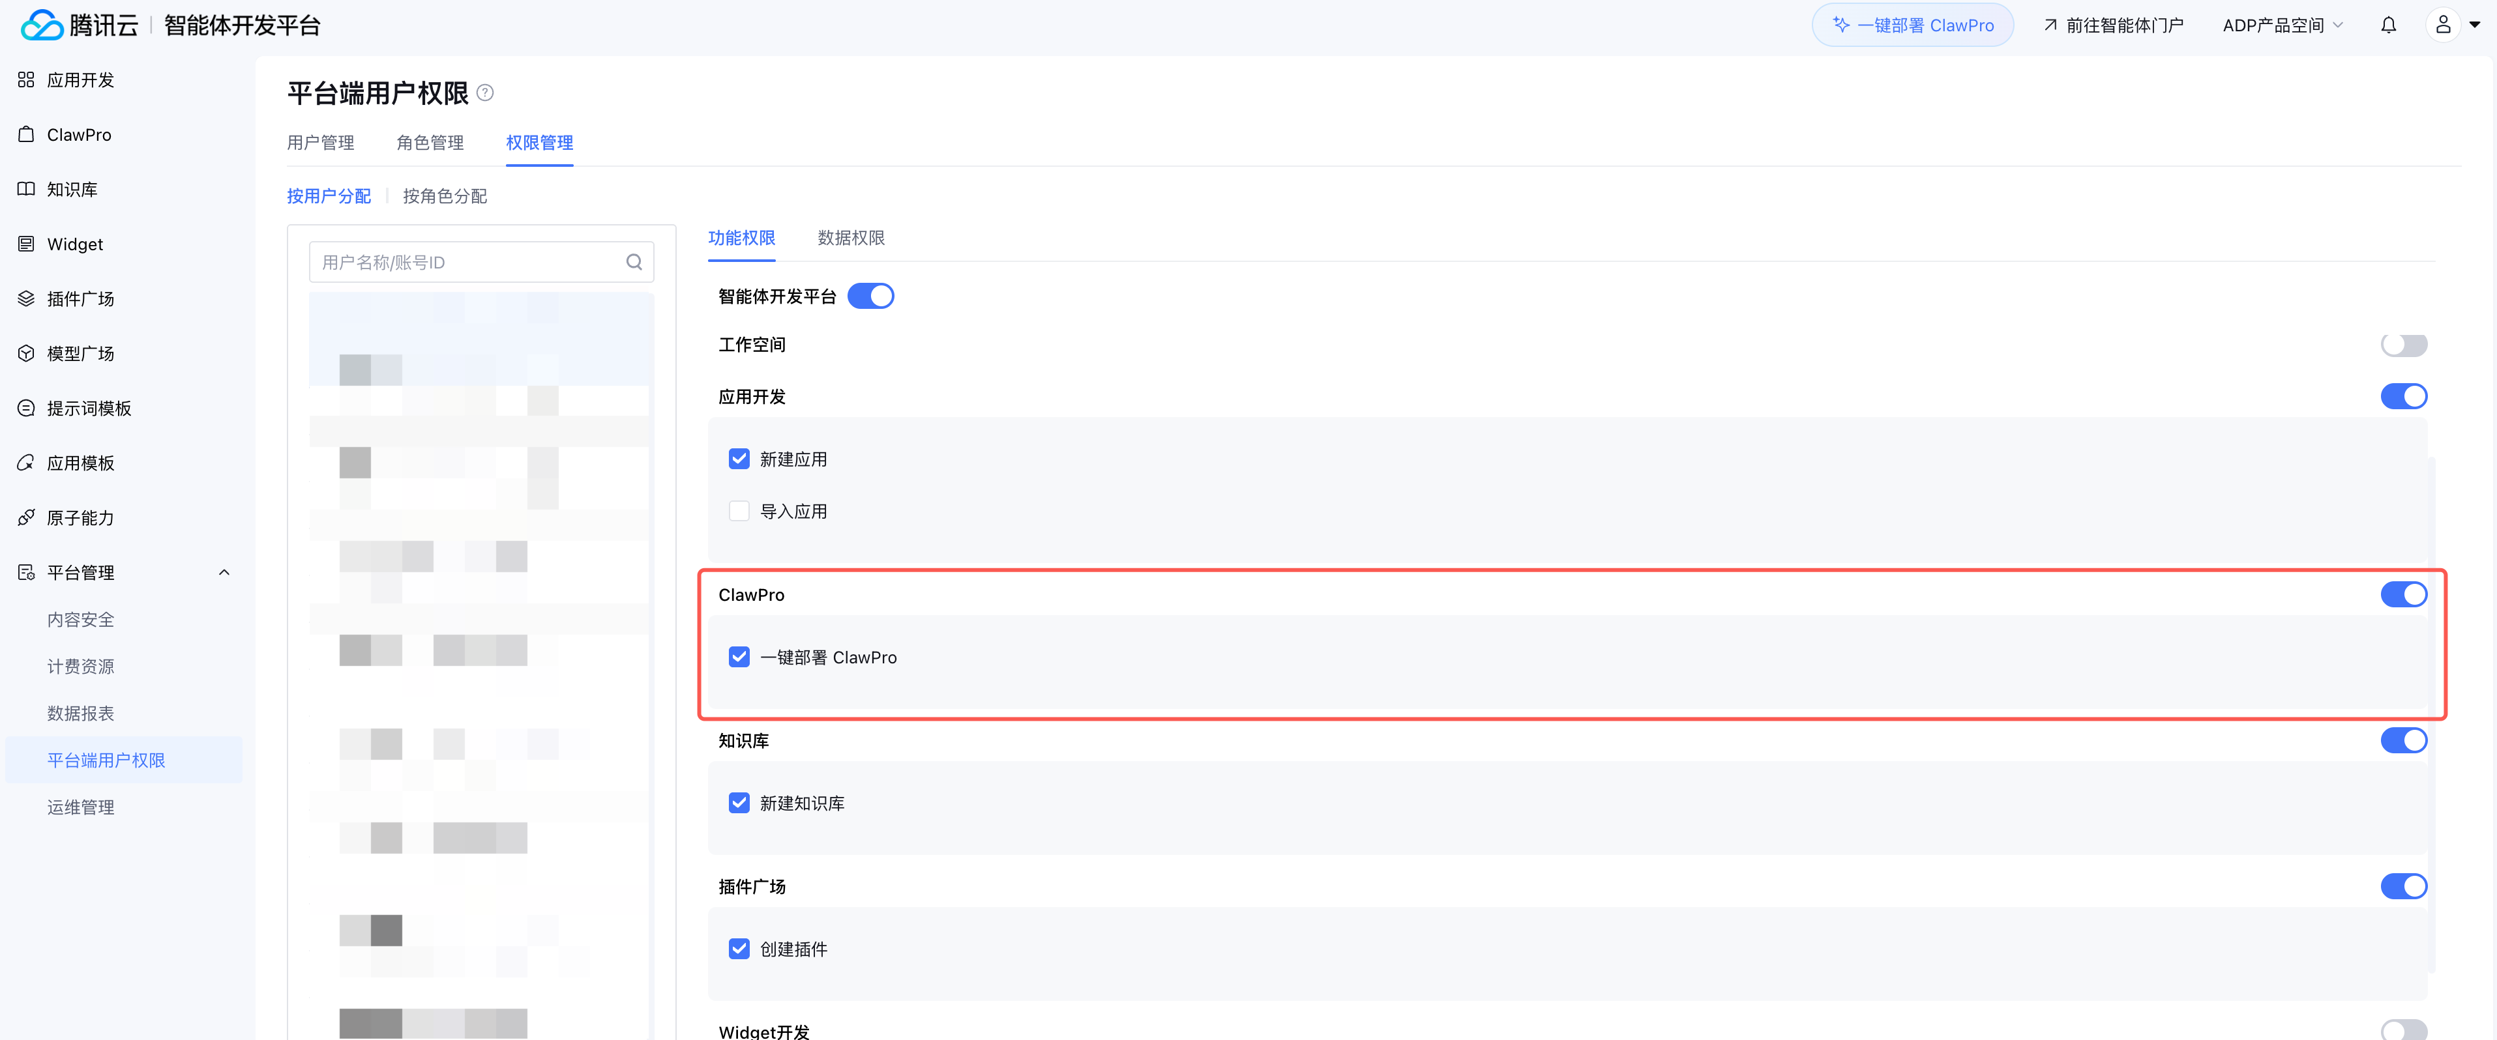The width and height of the screenshot is (2497, 1040).
Task: Open 原子能力 sidebar item
Action: 80,517
